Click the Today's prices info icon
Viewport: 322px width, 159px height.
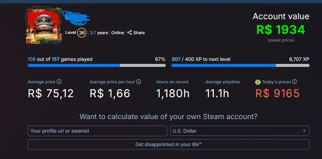(294, 82)
